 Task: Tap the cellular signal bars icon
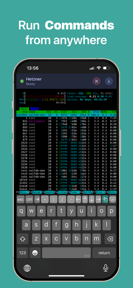pyautogui.click(x=92, y=68)
